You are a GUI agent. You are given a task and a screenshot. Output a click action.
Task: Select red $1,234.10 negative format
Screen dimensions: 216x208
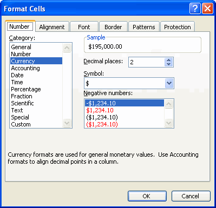coord(125,110)
